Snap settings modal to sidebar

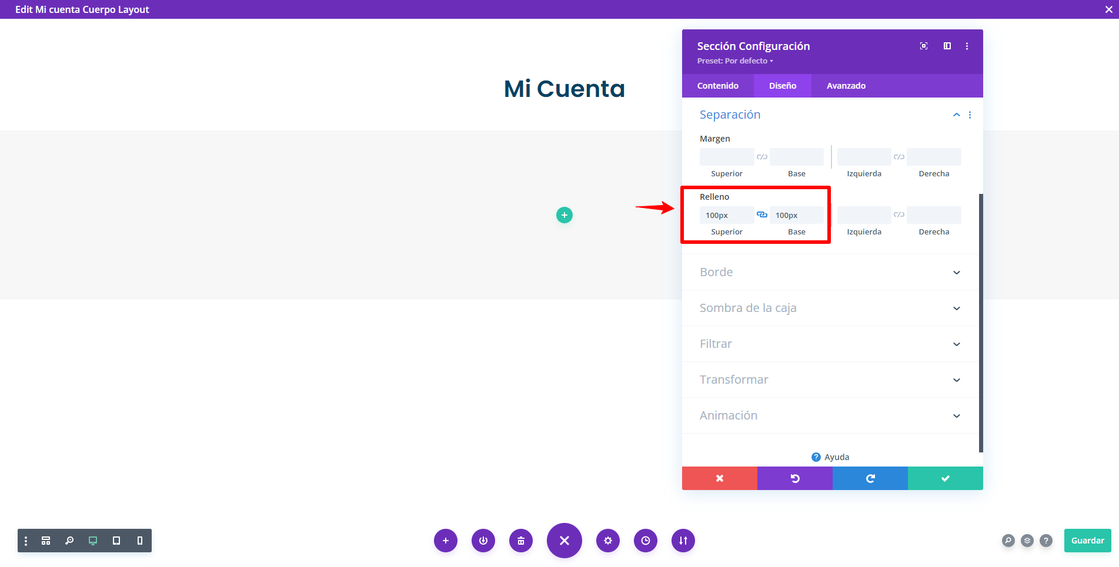[x=947, y=46]
